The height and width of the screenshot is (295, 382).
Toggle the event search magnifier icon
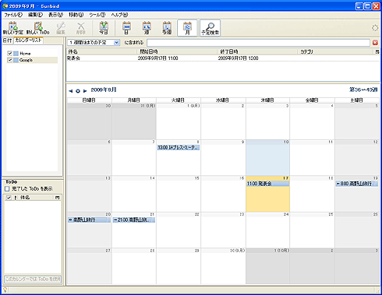click(210, 26)
